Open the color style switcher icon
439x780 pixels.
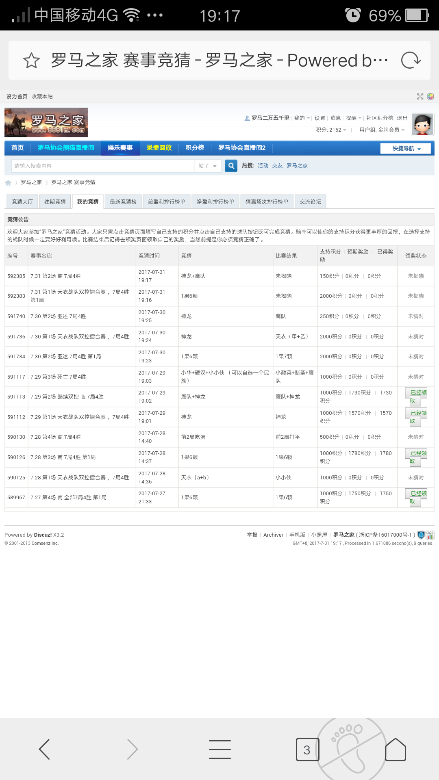click(430, 96)
